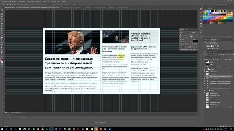Show the hidden Слой 4 layer
Viewport: 234px width, 131px height.
pyautogui.click(x=204, y=62)
